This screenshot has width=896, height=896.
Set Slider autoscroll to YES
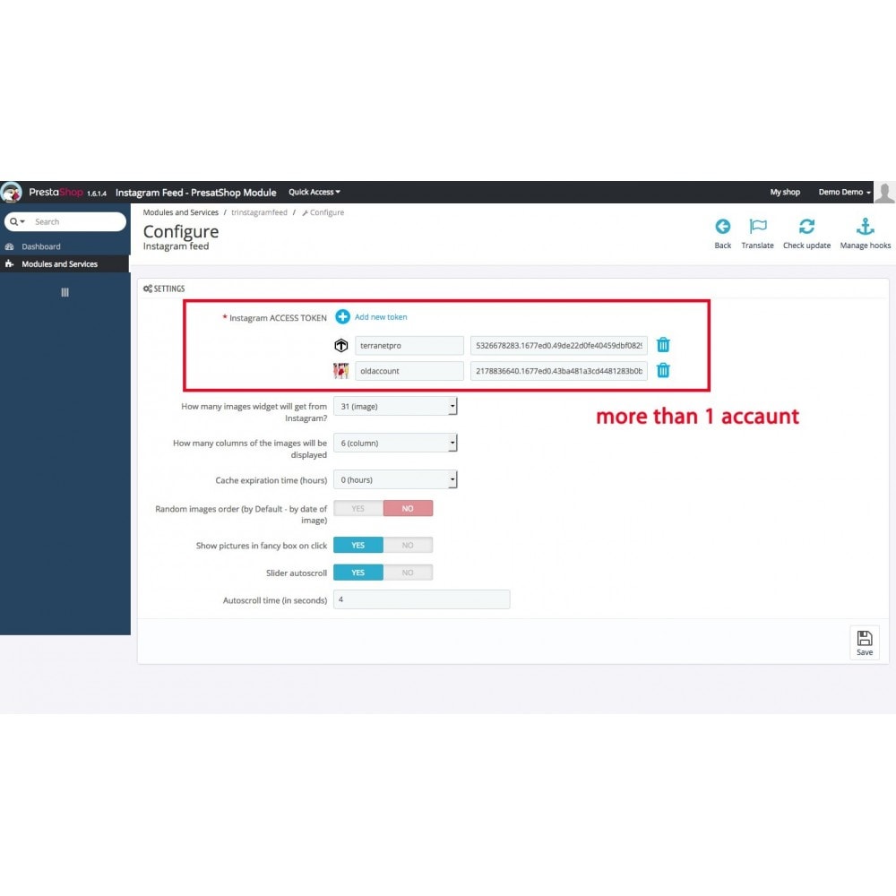(358, 572)
